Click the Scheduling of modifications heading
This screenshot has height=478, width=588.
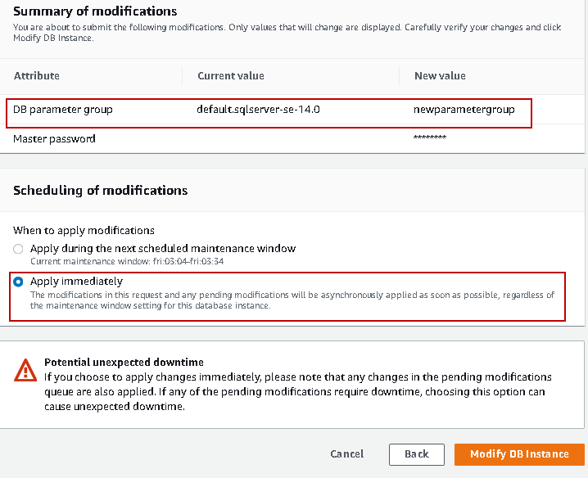(100, 190)
